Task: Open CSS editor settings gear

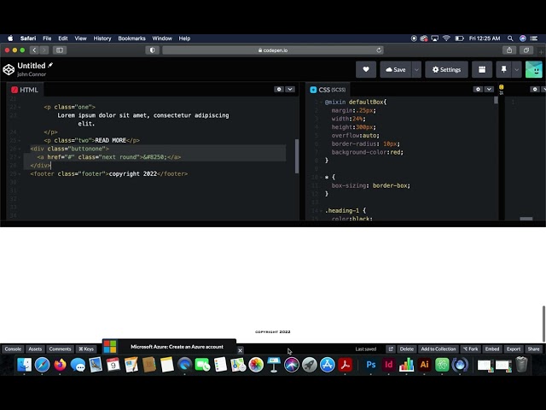Action: point(478,89)
